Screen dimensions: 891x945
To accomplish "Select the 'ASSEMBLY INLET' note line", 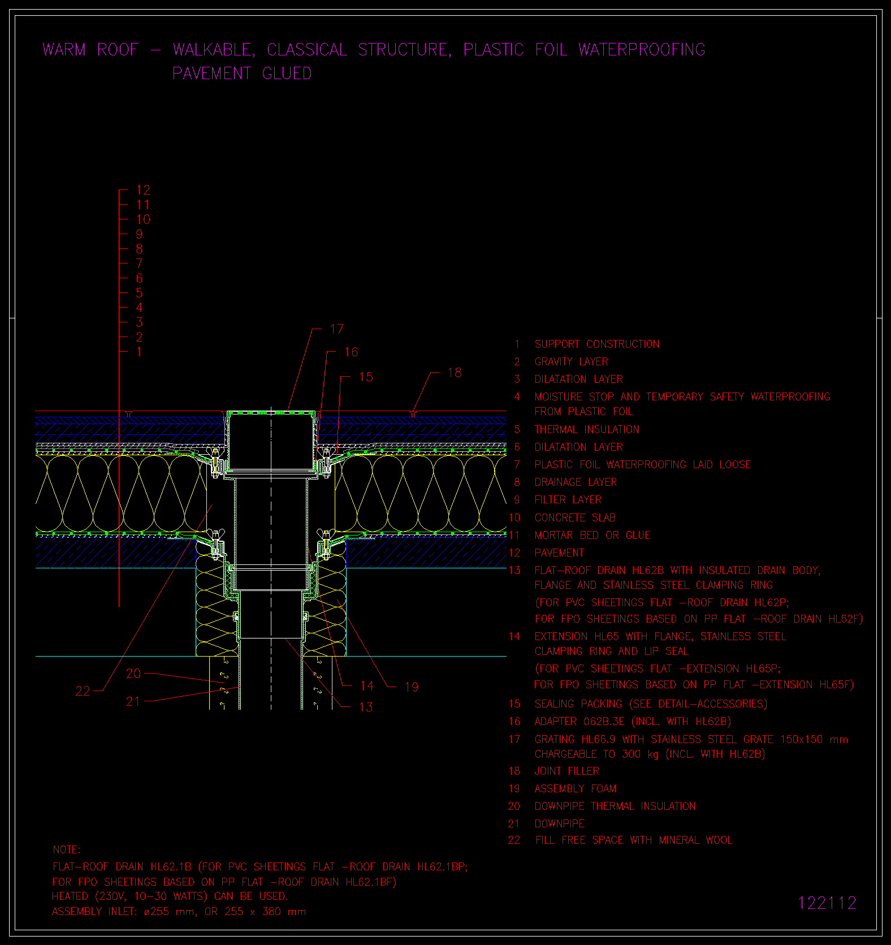I will (x=179, y=912).
